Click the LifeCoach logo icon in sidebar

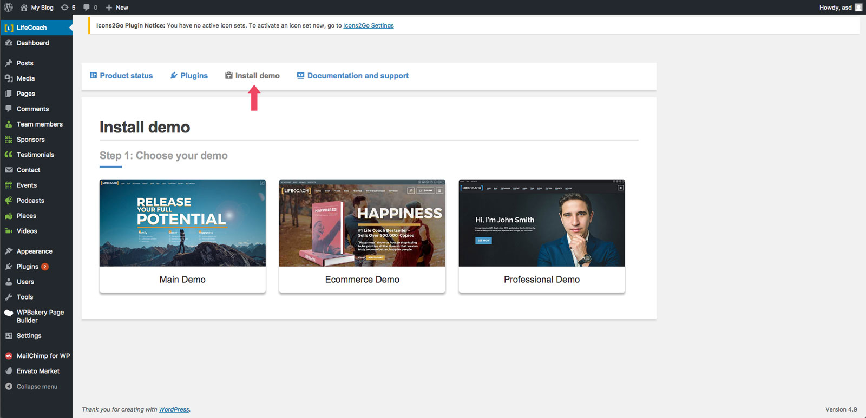click(x=9, y=28)
